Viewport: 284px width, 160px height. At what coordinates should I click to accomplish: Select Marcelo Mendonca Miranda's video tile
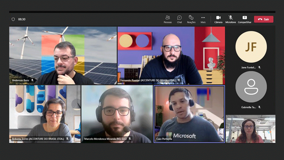(117, 114)
